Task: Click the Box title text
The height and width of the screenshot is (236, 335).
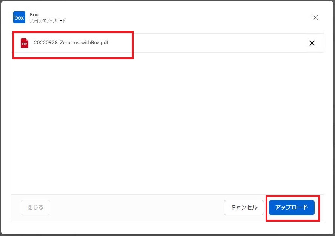Action: coord(34,14)
